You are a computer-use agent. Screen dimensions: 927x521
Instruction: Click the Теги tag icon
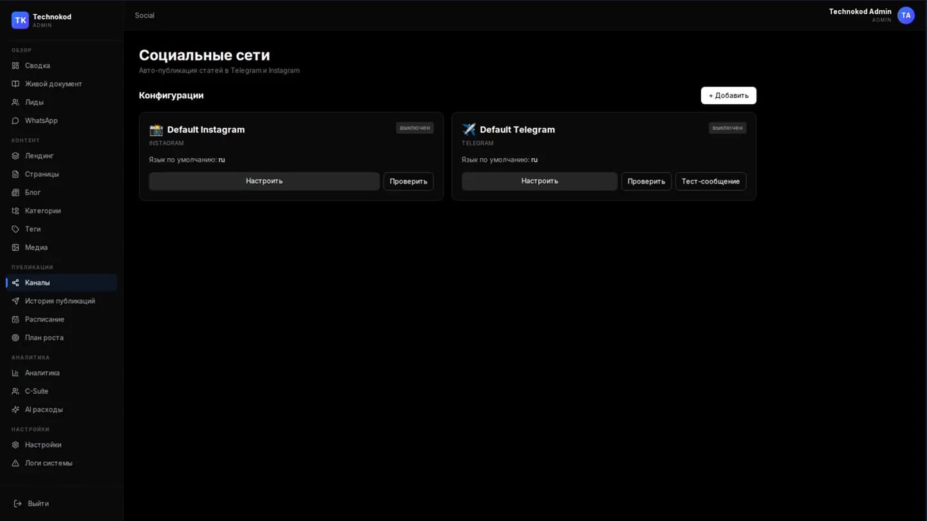tap(15, 229)
